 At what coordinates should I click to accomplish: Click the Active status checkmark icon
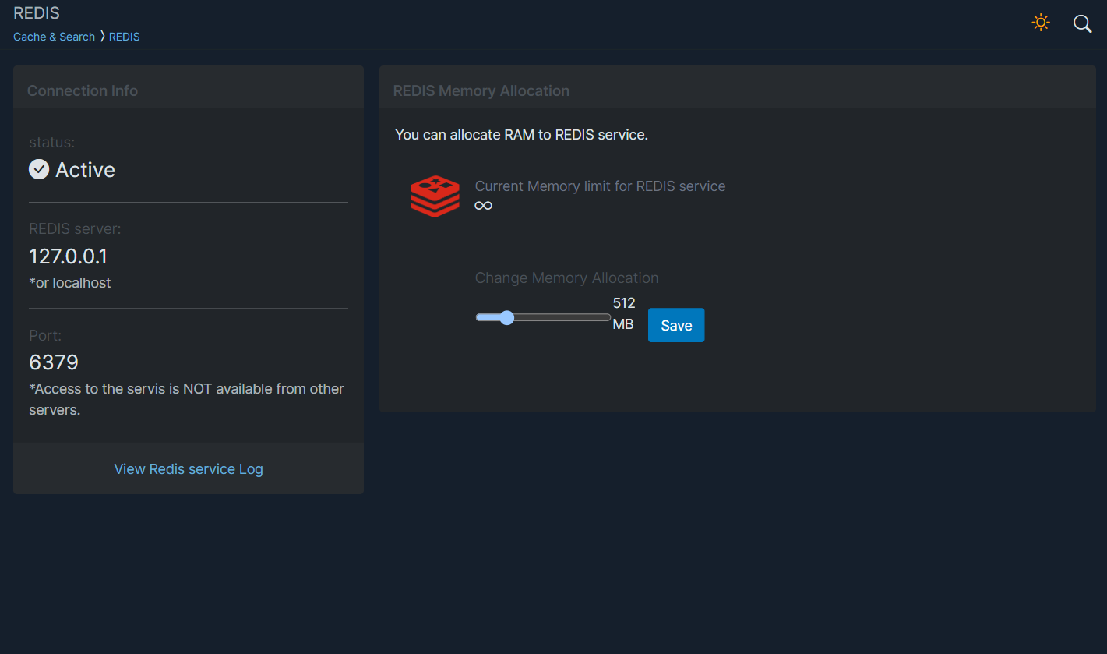coord(39,169)
